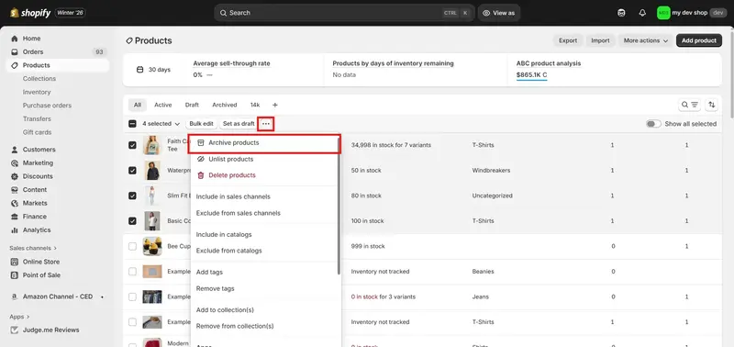734x347 pixels.
Task: Click the Export button
Action: 568,40
